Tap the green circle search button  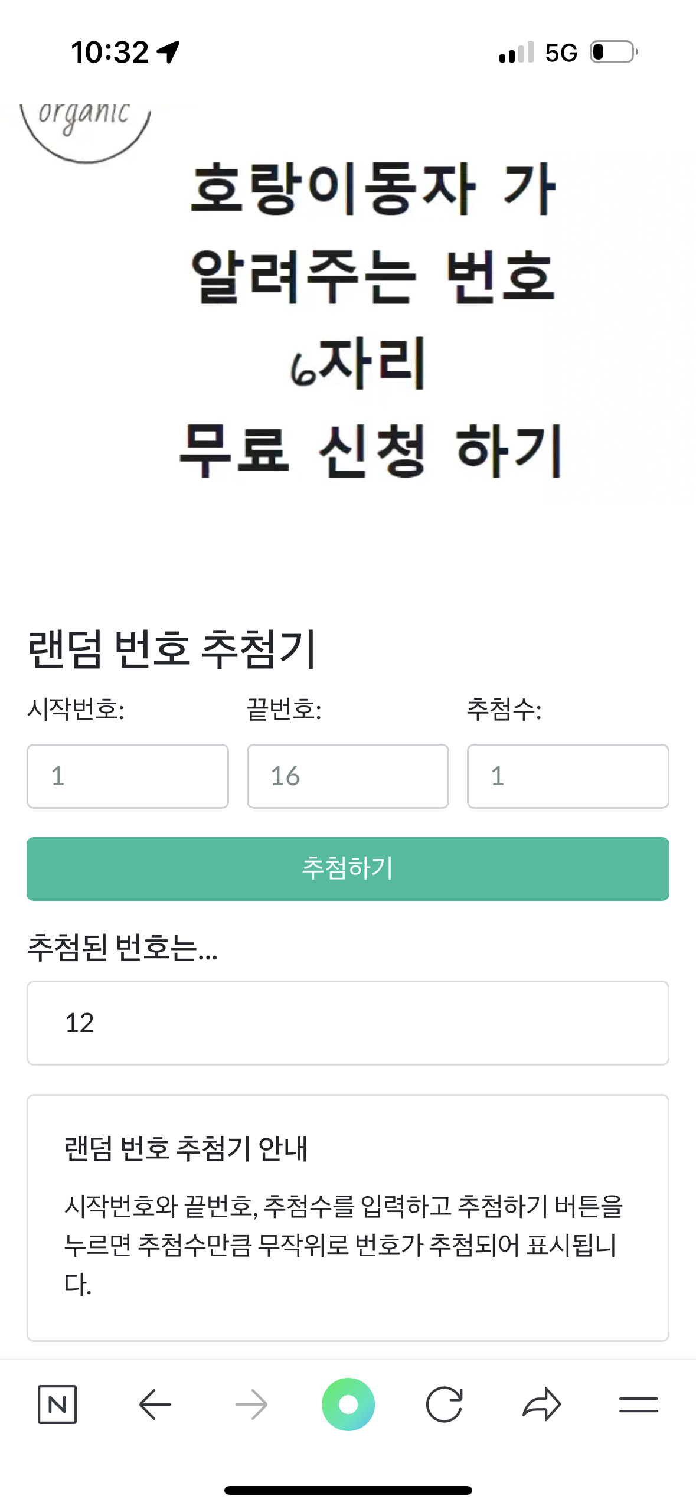(348, 1404)
